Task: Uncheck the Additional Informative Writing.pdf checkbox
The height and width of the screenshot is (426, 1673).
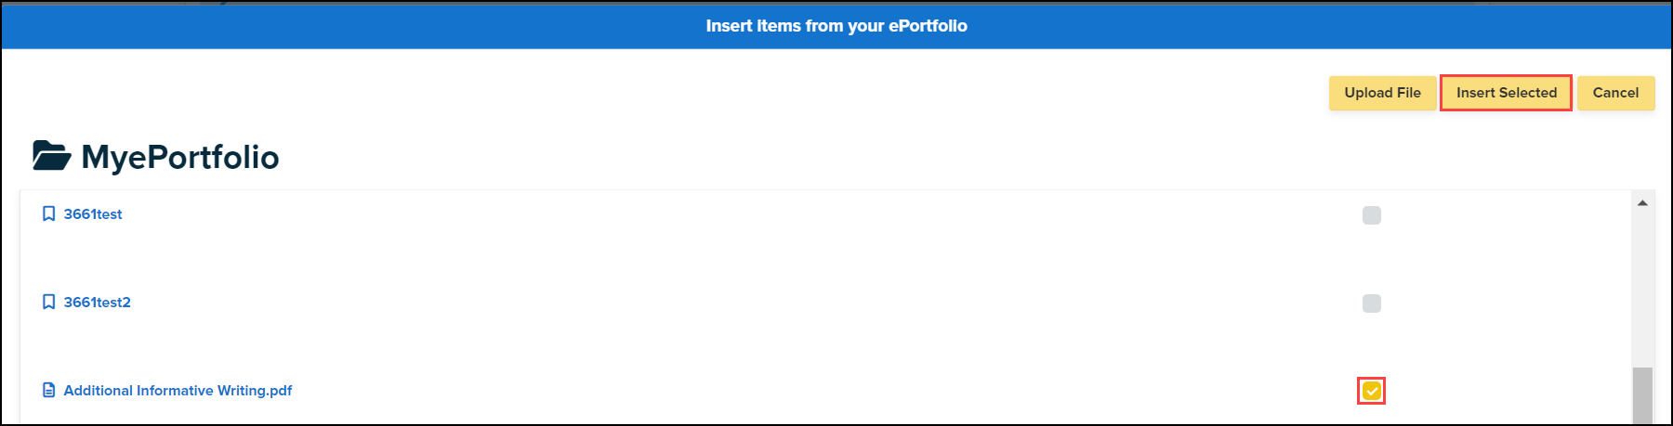Action: pyautogui.click(x=1371, y=392)
